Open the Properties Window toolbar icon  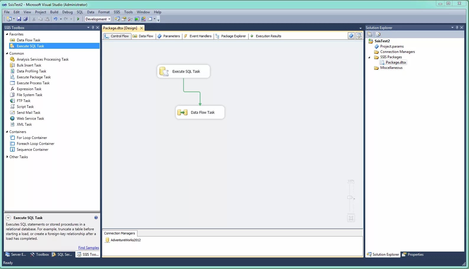pyautogui.click(x=124, y=19)
